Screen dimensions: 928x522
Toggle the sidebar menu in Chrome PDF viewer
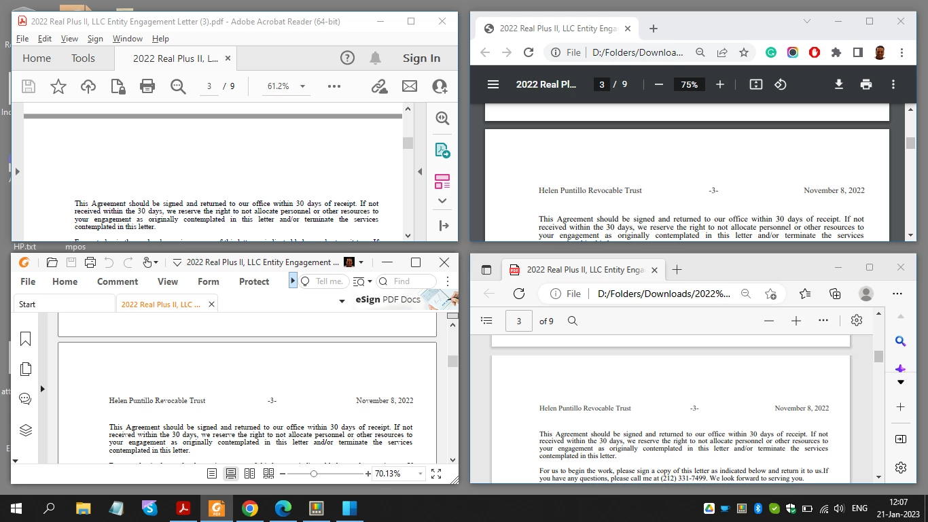(493, 84)
